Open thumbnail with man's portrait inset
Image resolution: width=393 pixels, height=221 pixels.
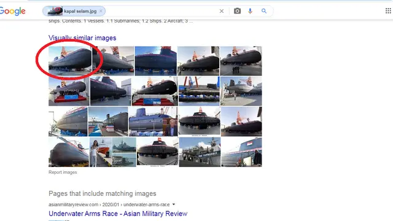[x=153, y=122]
